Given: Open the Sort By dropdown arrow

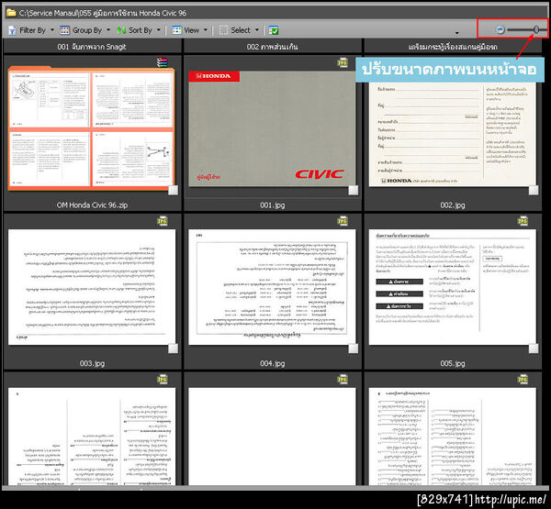Looking at the screenshot, I should pos(159,30).
